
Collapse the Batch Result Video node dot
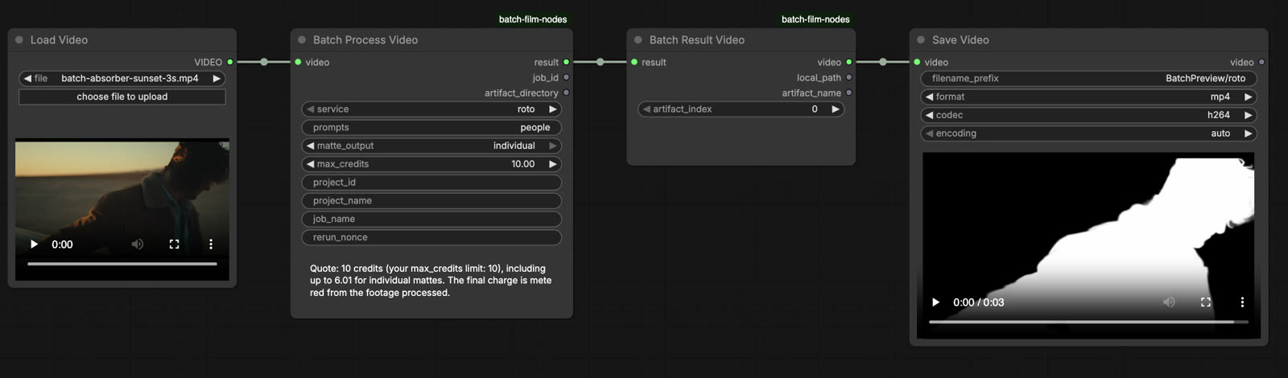pos(638,39)
